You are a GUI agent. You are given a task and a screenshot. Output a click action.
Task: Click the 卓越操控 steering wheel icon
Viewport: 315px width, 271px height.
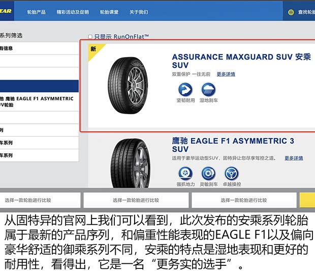pos(232,173)
